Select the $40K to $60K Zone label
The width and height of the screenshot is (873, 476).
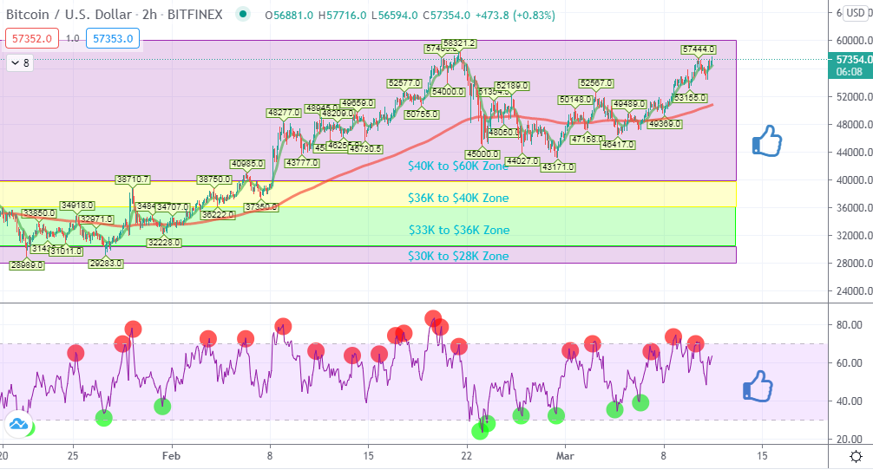[x=457, y=166]
